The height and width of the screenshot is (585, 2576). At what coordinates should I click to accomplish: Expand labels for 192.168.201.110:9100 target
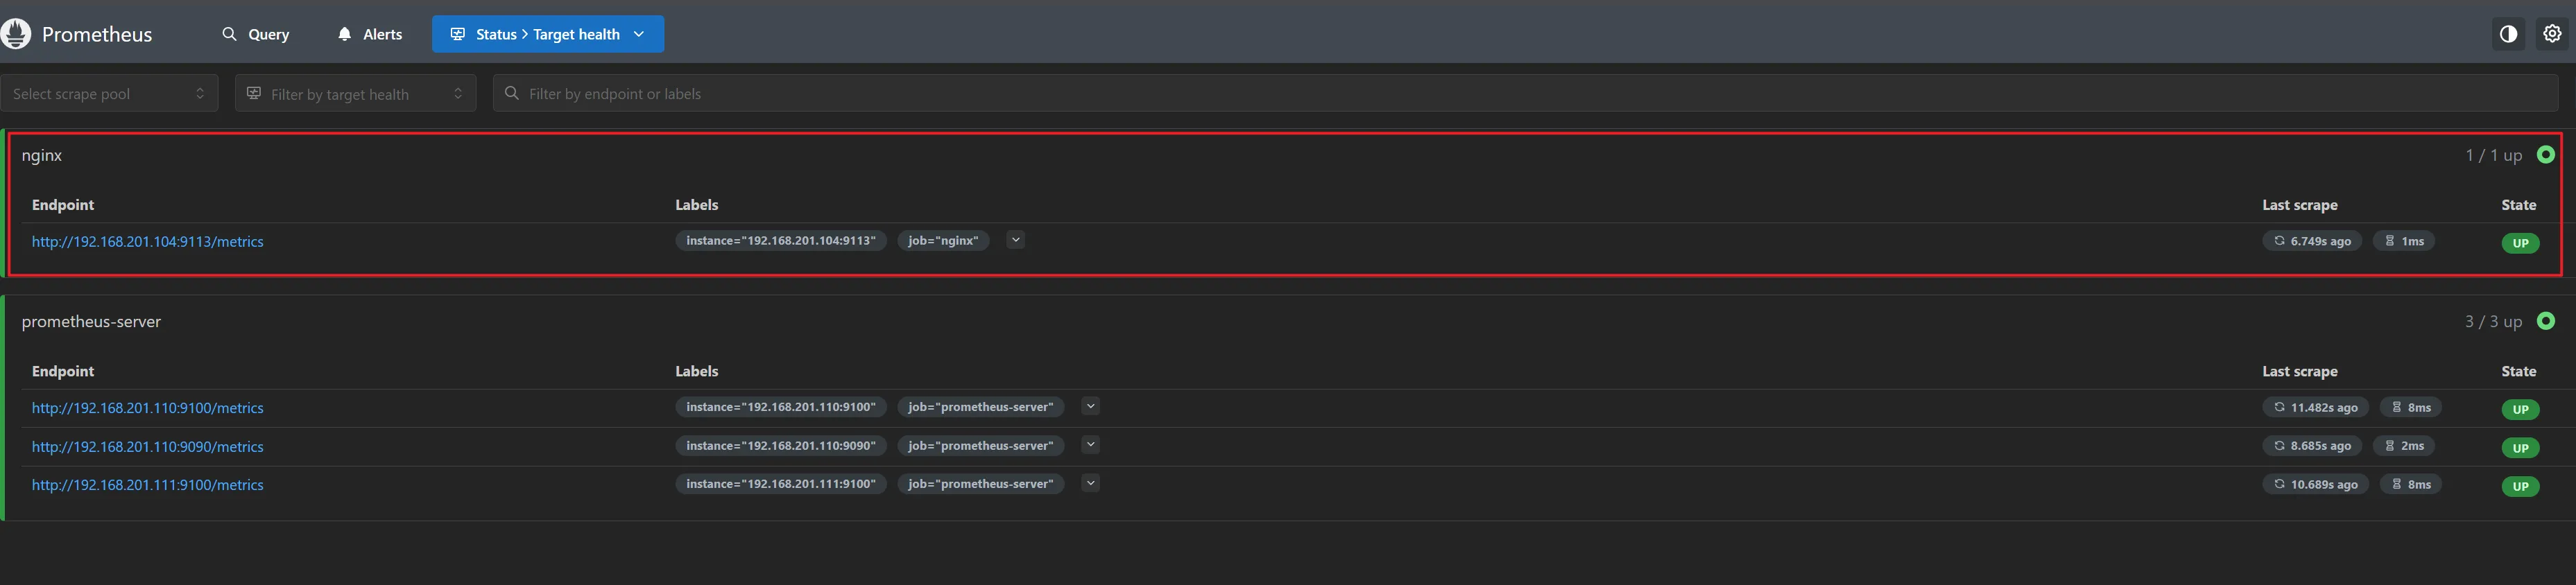tap(1090, 406)
